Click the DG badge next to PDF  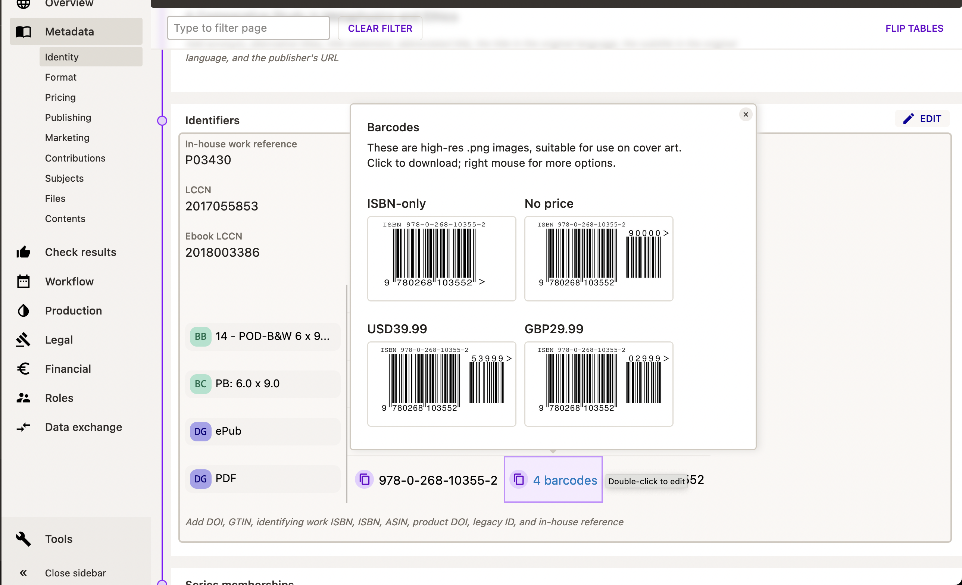[x=201, y=479]
